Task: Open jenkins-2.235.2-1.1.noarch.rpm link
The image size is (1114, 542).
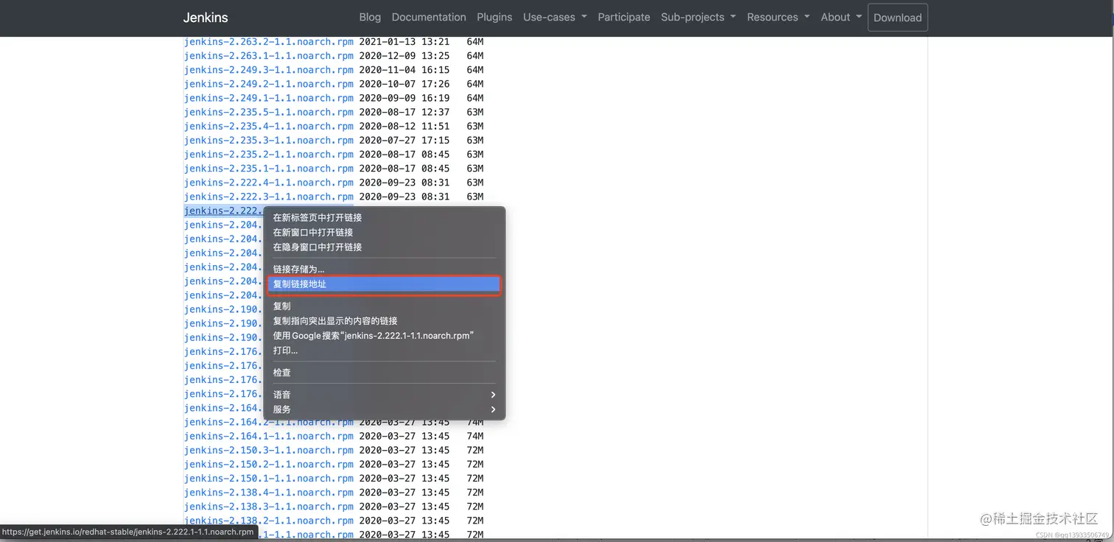Action: coord(269,155)
